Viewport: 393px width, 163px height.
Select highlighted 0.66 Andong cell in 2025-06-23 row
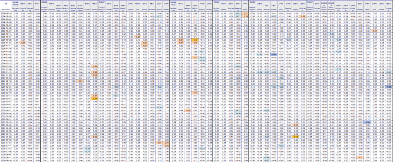click(295, 137)
